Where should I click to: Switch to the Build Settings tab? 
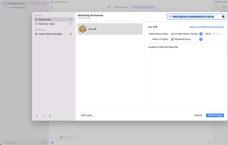(x=121, y=7)
